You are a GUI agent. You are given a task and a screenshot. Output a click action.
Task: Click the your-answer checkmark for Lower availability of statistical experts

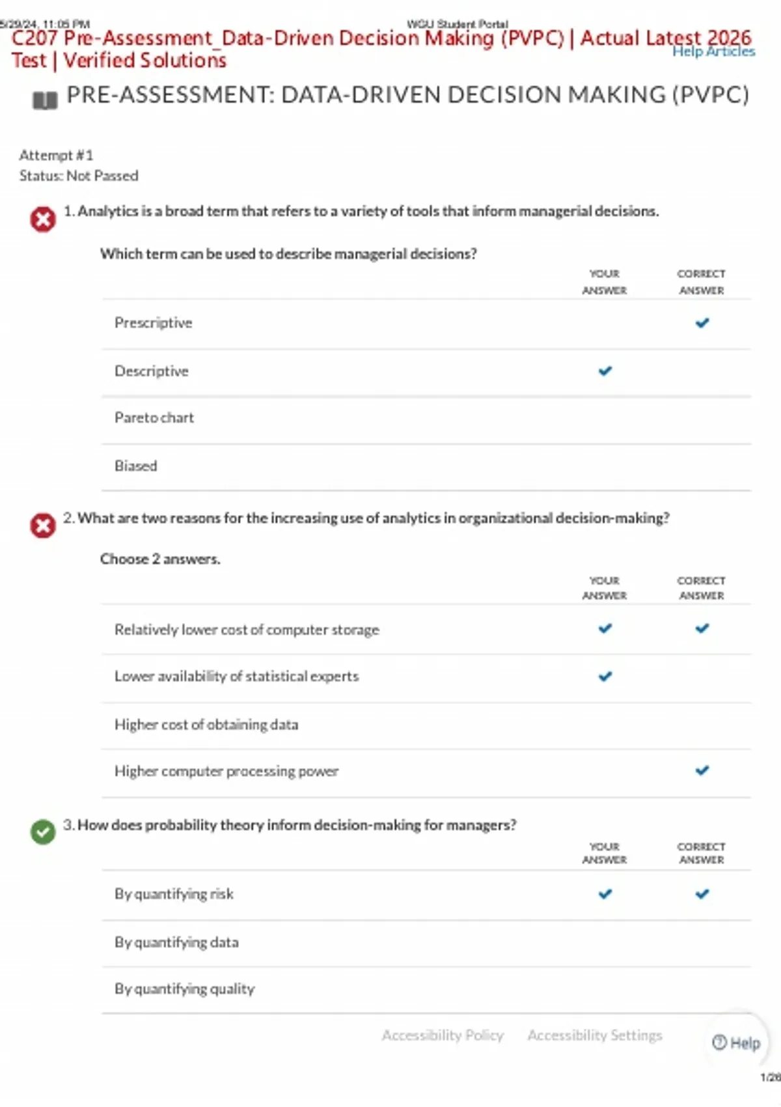605,676
